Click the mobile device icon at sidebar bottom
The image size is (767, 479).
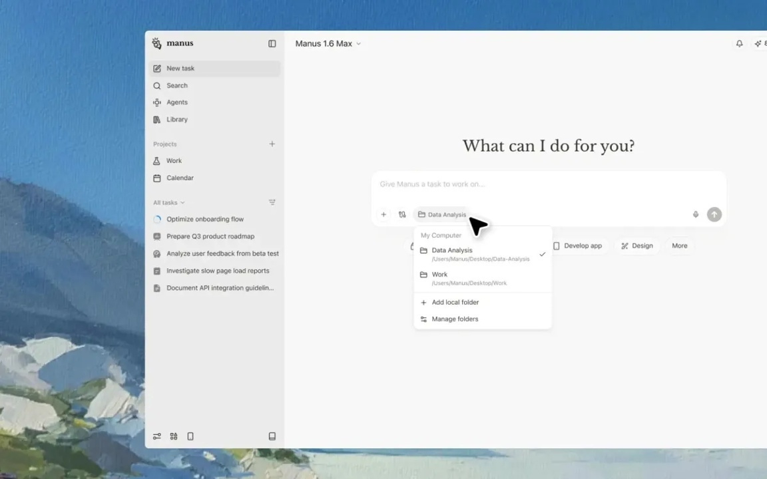pyautogui.click(x=190, y=436)
